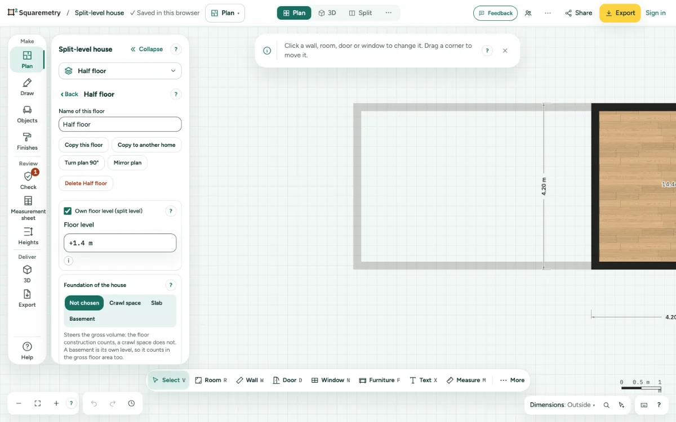Choose Slab foundation
Screen dimensions: 676x422
coord(157,303)
